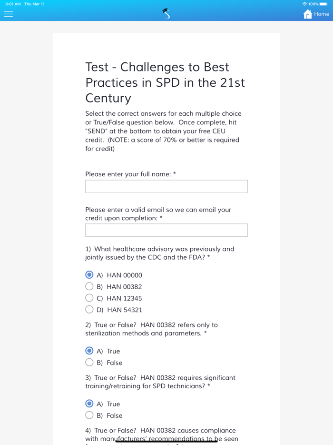Select answer A) HAN 00000
This screenshot has height=445, width=333.
(x=89, y=275)
